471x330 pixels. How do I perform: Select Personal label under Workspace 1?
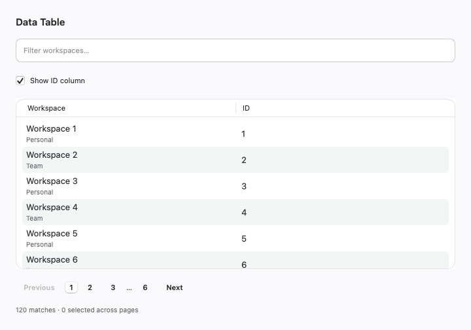point(40,139)
